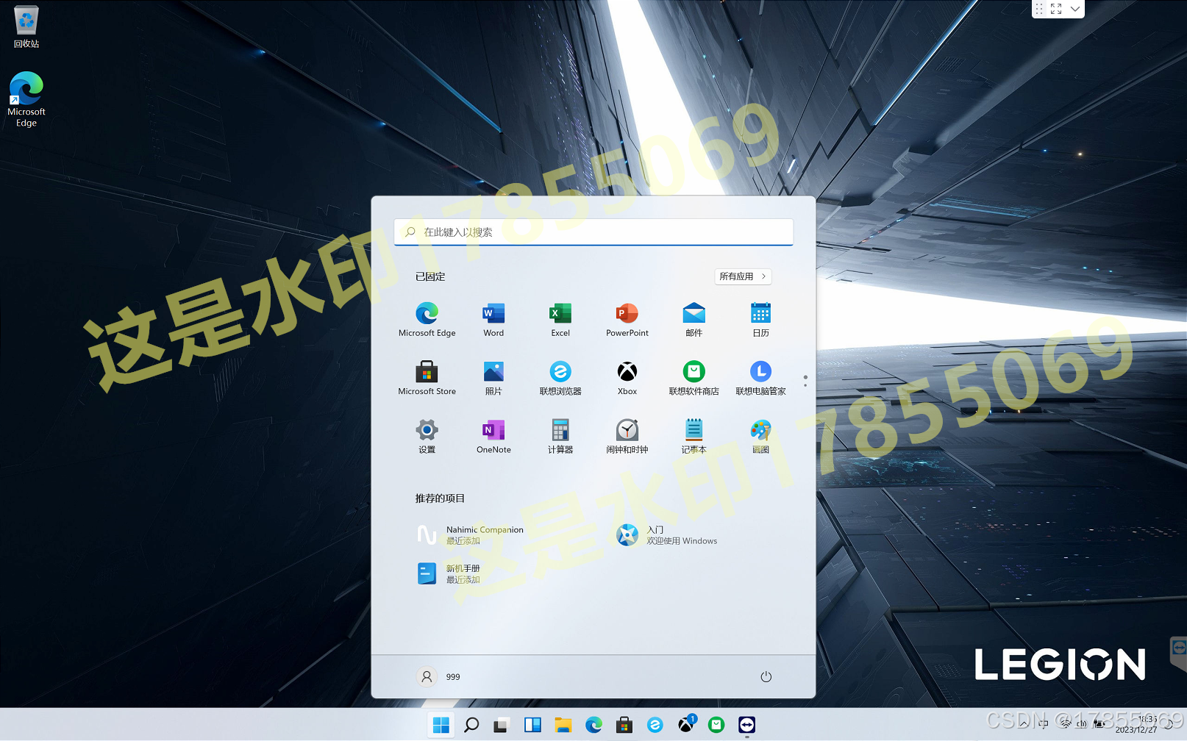Open Microsoft Store from pinned apps
1187x741 pixels.
pyautogui.click(x=427, y=378)
